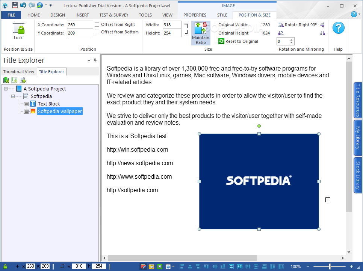Open the large Help question mark
The width and height of the screenshot is (363, 271).
click(338, 28)
